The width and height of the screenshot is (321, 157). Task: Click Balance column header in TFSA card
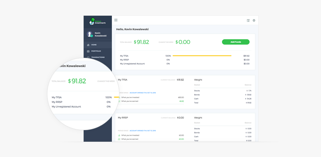click(x=248, y=85)
